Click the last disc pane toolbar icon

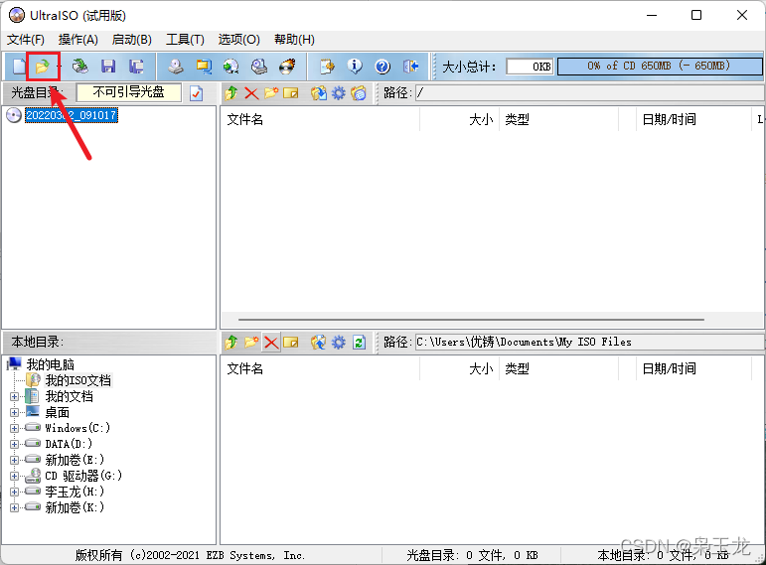[359, 92]
